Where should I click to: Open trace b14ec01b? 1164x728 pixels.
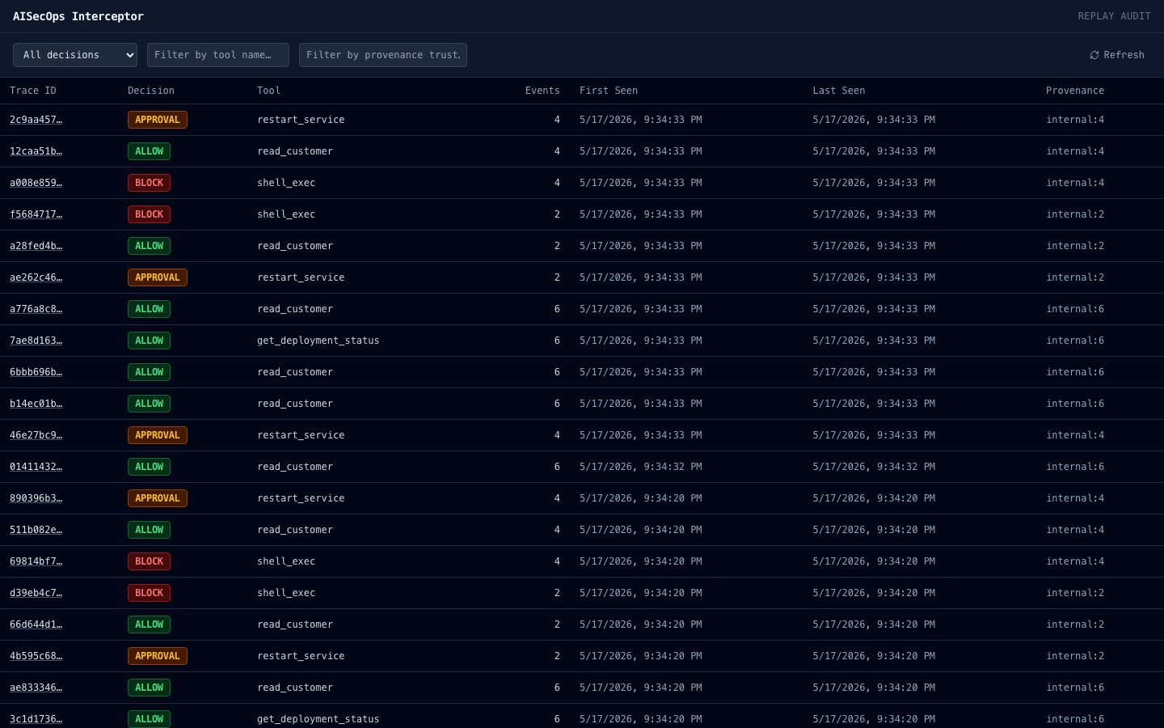pyautogui.click(x=36, y=404)
